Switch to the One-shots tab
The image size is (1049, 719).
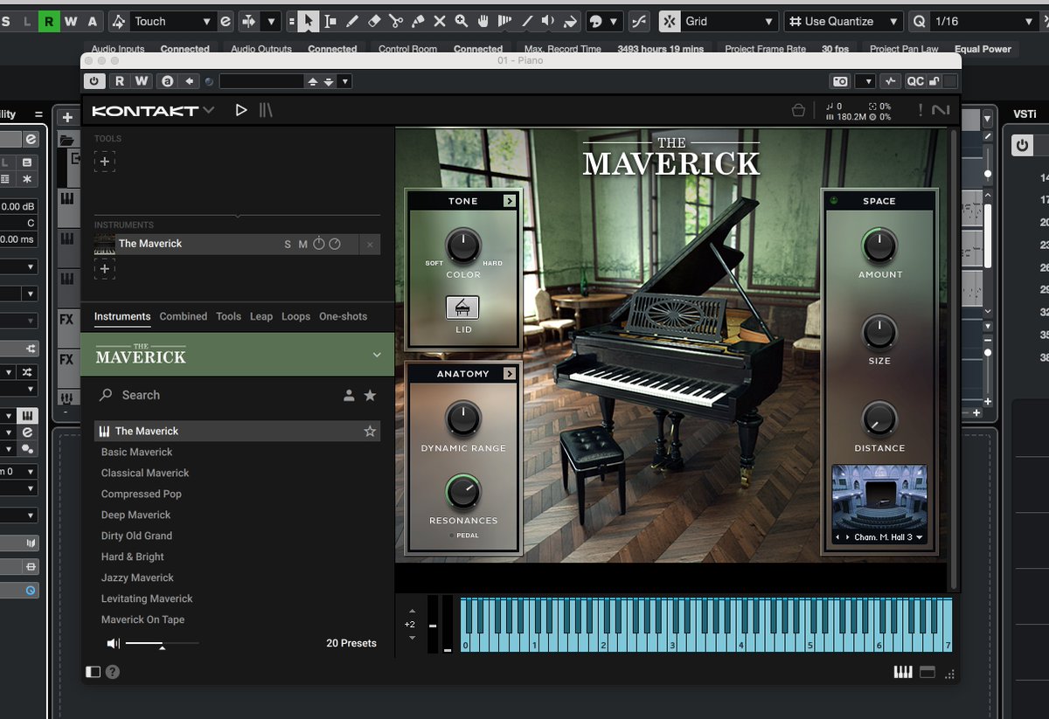pos(343,316)
